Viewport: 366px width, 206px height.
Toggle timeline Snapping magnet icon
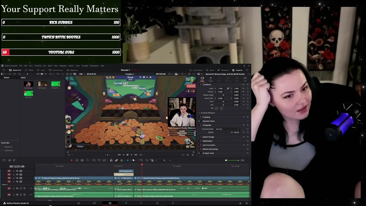pos(111,160)
